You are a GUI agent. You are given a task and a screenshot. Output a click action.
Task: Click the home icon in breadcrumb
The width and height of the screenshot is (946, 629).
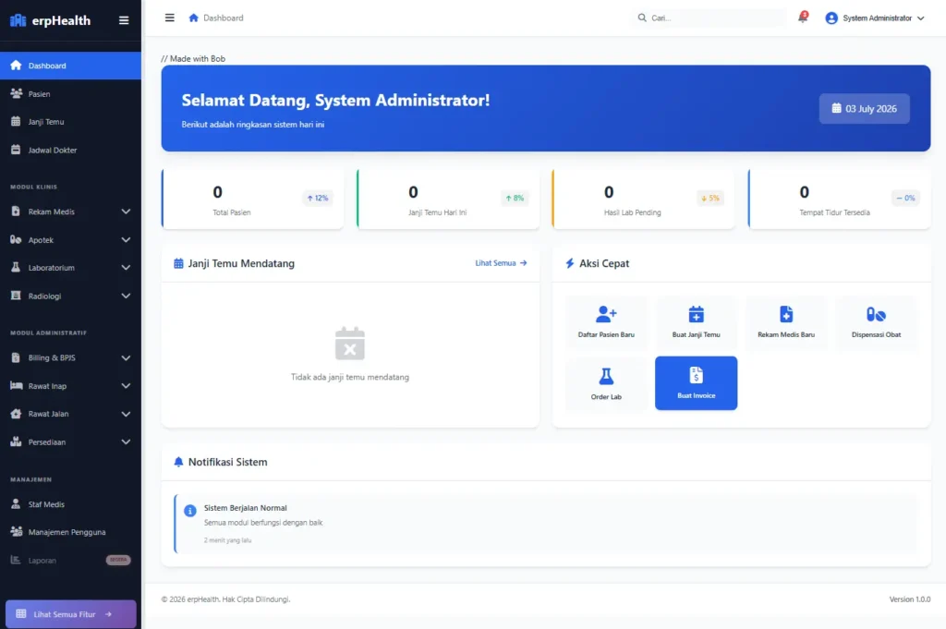coord(193,18)
